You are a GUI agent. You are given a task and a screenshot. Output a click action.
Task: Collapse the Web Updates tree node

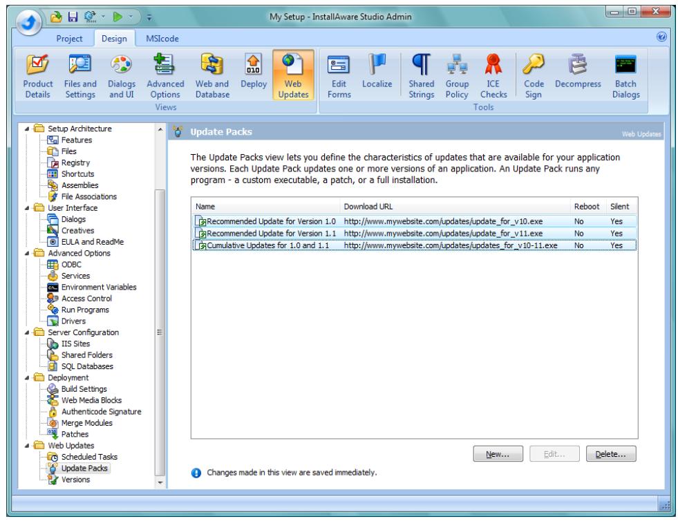[x=27, y=446]
